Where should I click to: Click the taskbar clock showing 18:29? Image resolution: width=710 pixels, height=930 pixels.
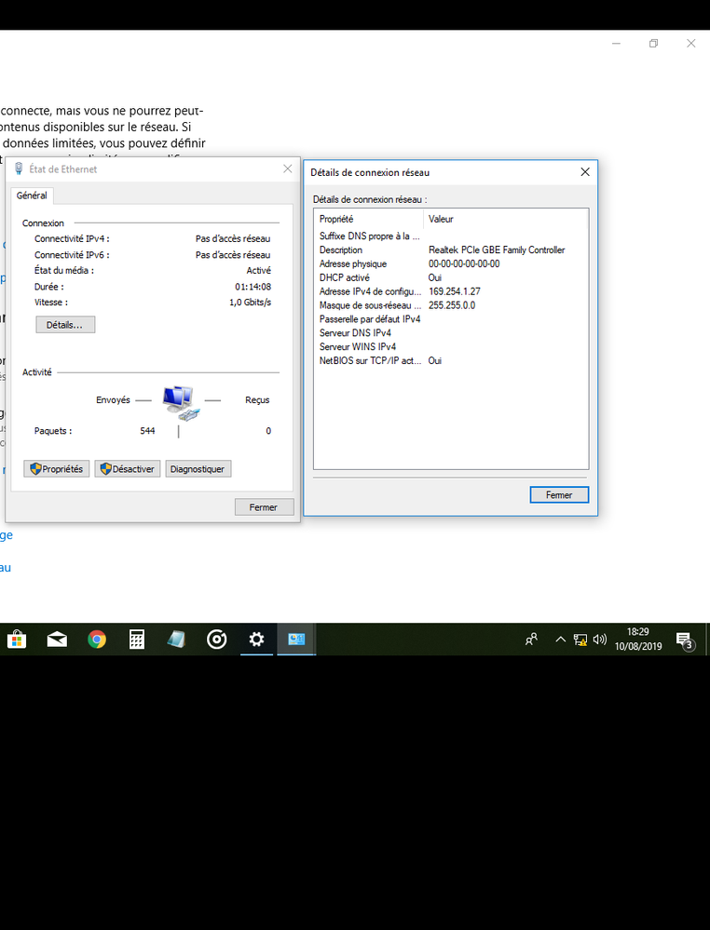(x=639, y=640)
